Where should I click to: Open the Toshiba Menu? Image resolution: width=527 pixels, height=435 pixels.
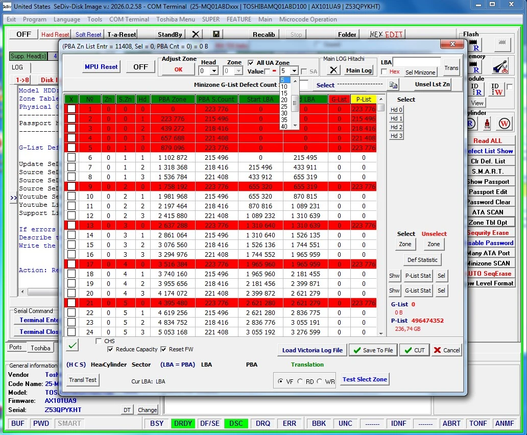pos(176,19)
